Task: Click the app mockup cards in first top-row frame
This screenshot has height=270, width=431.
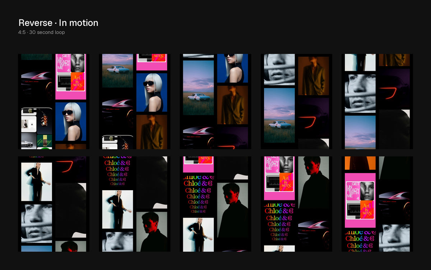Action: tap(37, 128)
